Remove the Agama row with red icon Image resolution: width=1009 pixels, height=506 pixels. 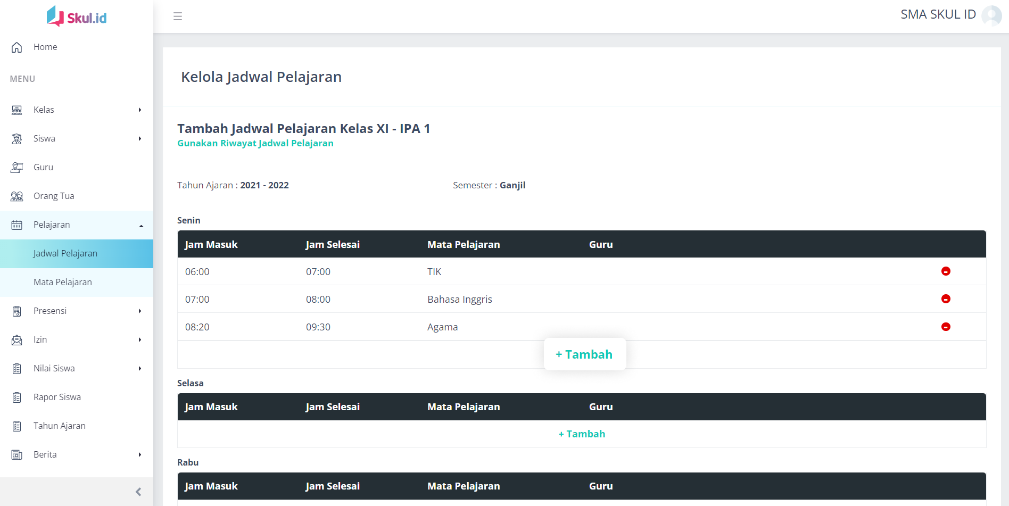click(945, 327)
